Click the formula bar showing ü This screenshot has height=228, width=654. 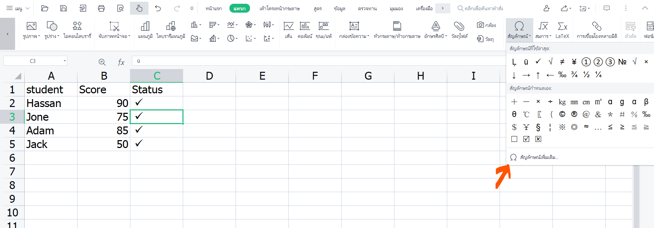coord(319,61)
